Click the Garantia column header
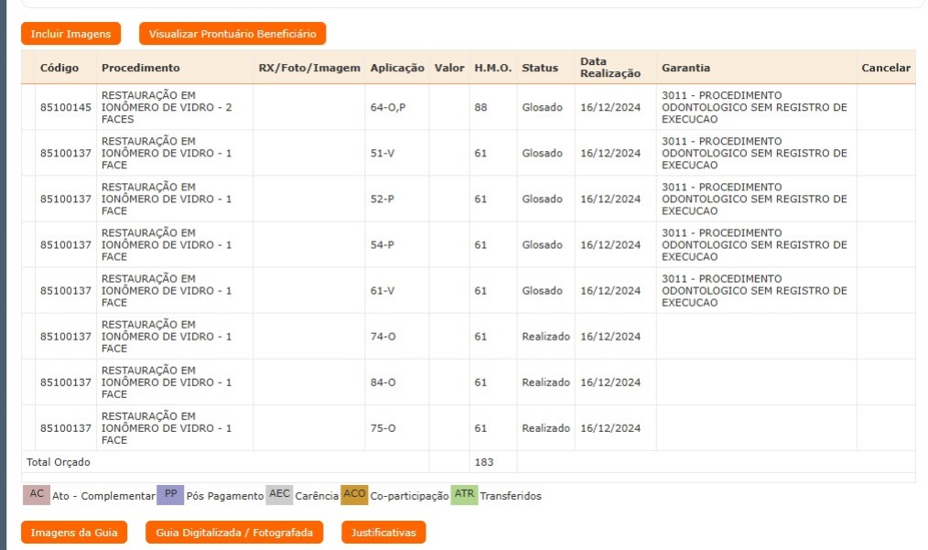 tap(685, 68)
